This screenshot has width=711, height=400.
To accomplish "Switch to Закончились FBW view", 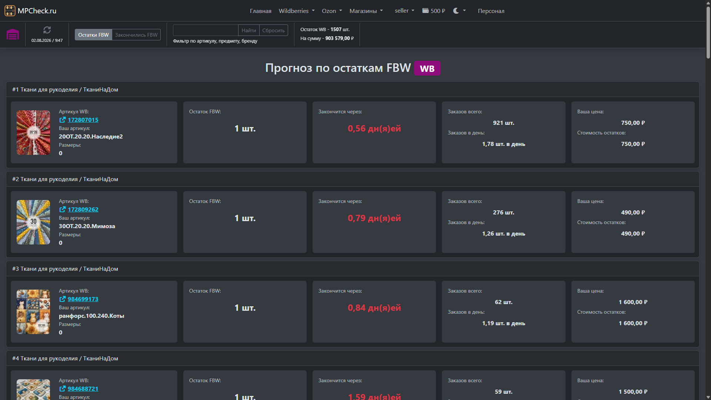I will (136, 35).
